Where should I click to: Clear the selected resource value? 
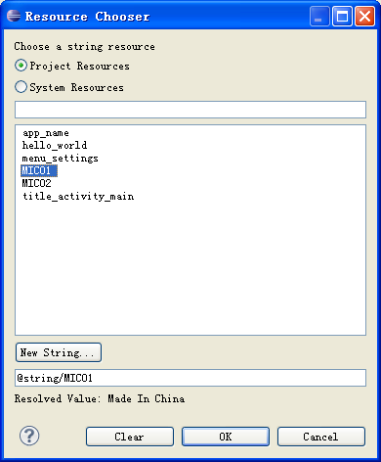[x=130, y=437]
